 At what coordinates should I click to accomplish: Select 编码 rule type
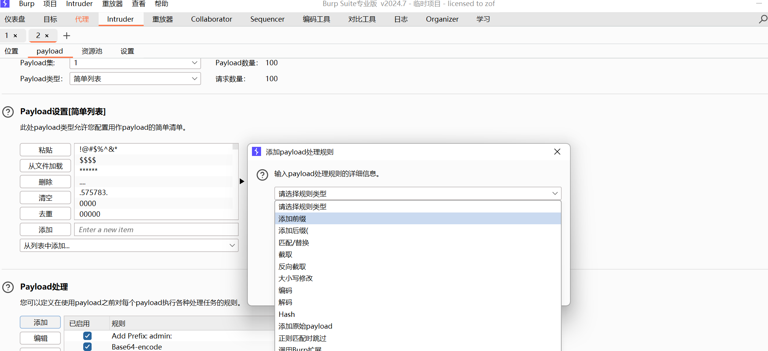pyautogui.click(x=418, y=290)
